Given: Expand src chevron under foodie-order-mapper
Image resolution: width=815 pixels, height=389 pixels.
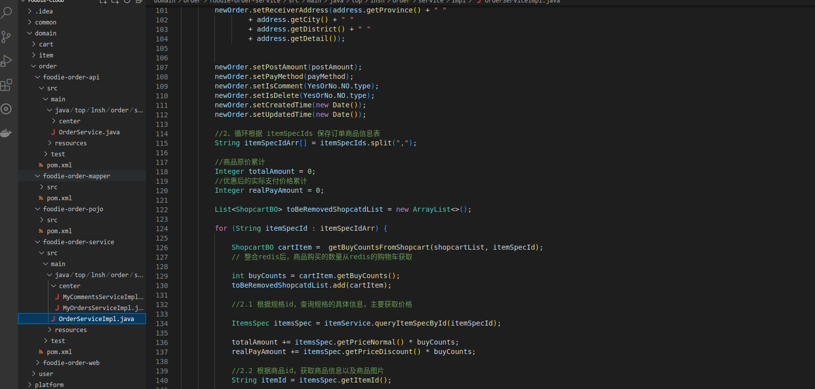Looking at the screenshot, I should [x=41, y=187].
